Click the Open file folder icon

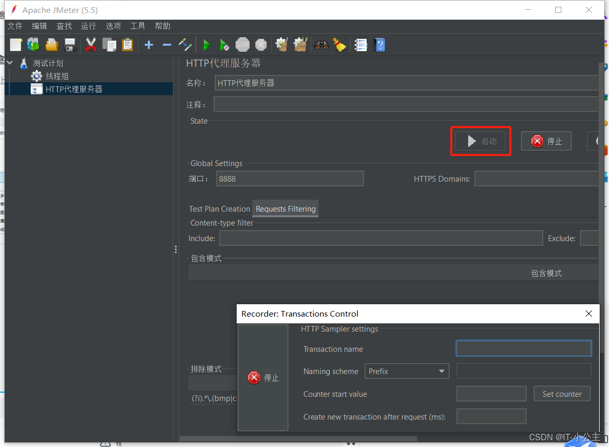coord(52,44)
